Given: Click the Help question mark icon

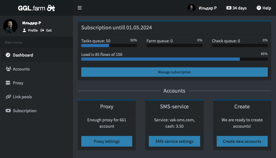Looking at the screenshot, I should 259,8.
